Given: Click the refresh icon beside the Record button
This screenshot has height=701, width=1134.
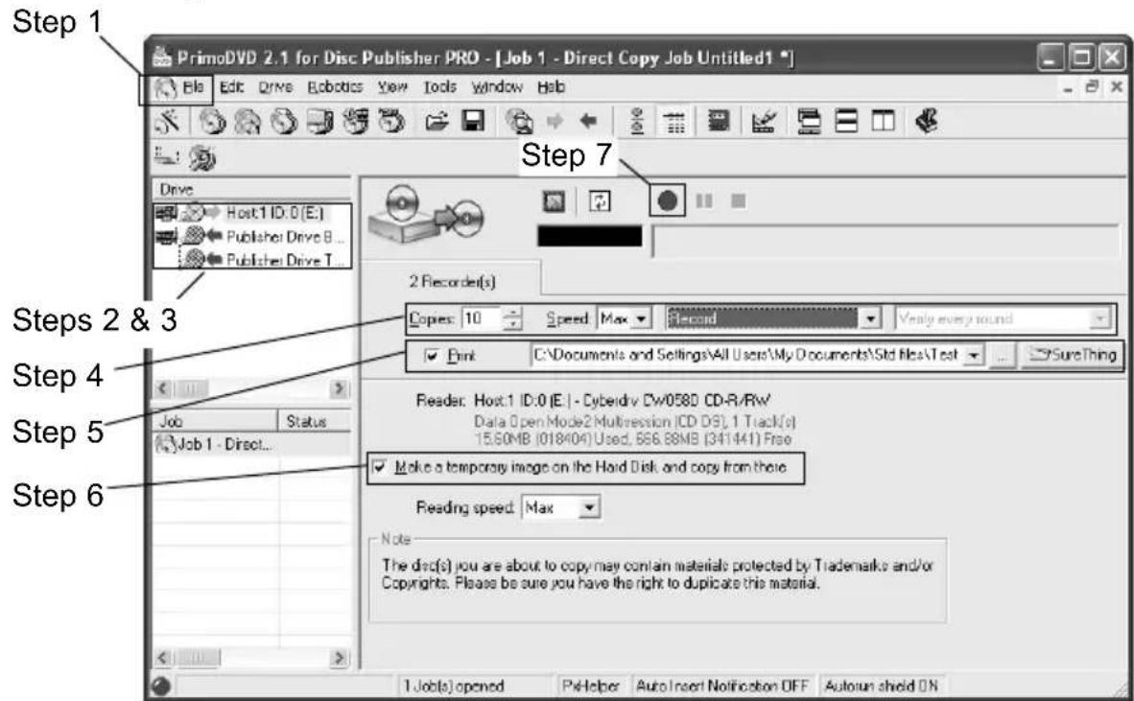Looking at the screenshot, I should (x=600, y=201).
